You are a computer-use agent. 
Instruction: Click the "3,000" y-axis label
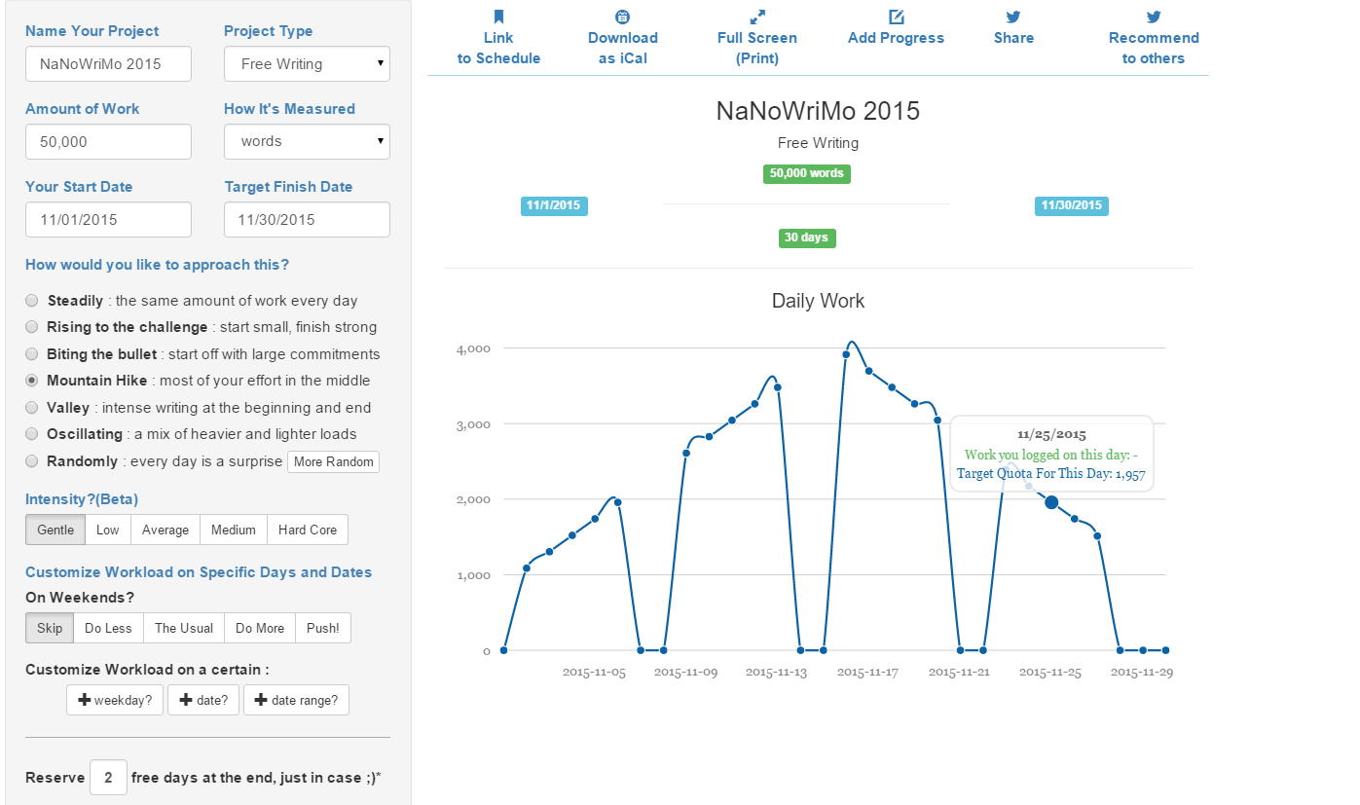[473, 424]
